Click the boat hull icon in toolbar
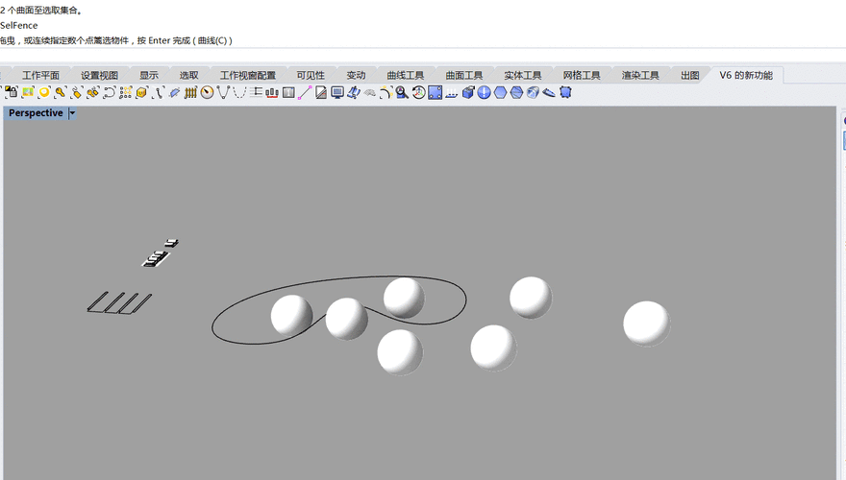Screen dimensions: 846x480 [x=549, y=93]
